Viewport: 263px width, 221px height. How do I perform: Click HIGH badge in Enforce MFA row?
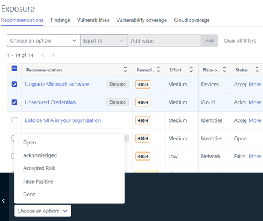tap(143, 120)
